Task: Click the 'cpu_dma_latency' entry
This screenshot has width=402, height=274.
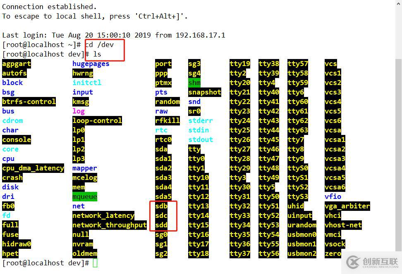Action: (x=33, y=168)
